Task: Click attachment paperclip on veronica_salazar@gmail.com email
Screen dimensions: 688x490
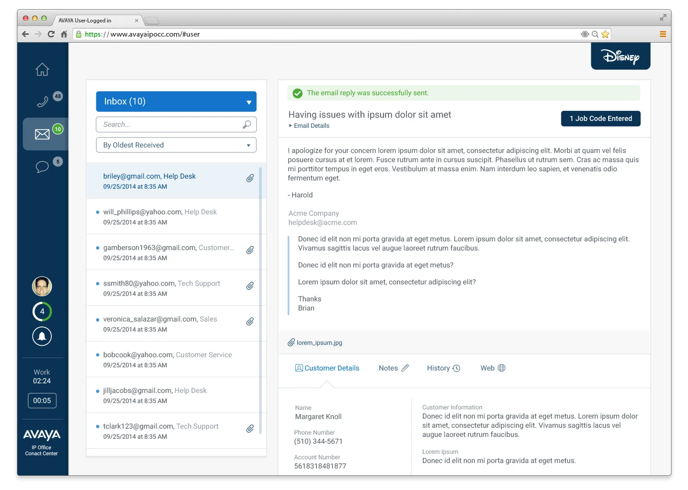Action: pyautogui.click(x=250, y=321)
